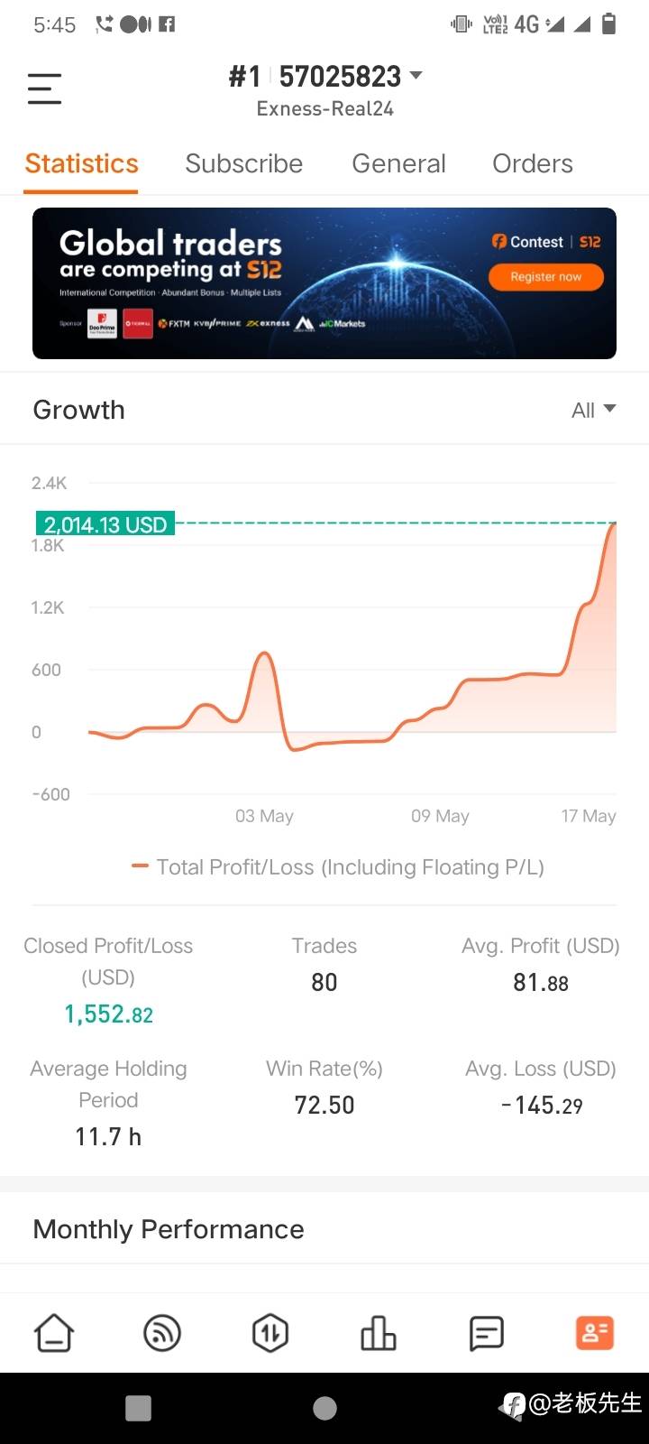Switch to the General tab
The width and height of the screenshot is (649, 1444).
click(398, 163)
